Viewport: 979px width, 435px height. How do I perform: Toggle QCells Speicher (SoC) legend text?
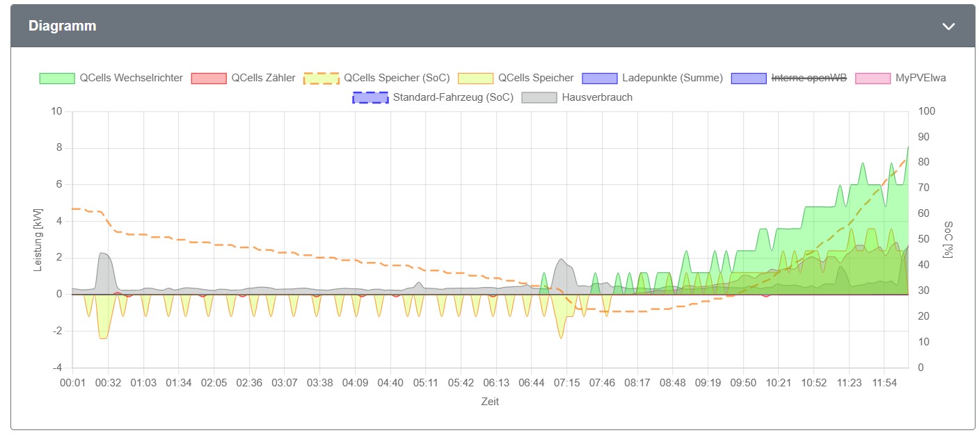click(x=397, y=78)
